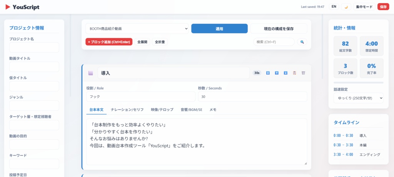Open the 話速設定 speed dropdown
The width and height of the screenshot is (394, 177).
tap(359, 98)
